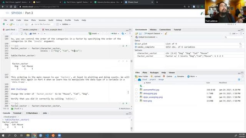Click the Cloud home icon in breadcrumb
246x138 pixels.
(x=139, y=80)
